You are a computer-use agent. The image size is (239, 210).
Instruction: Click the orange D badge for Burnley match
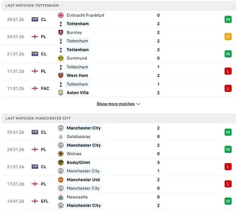[228, 37]
